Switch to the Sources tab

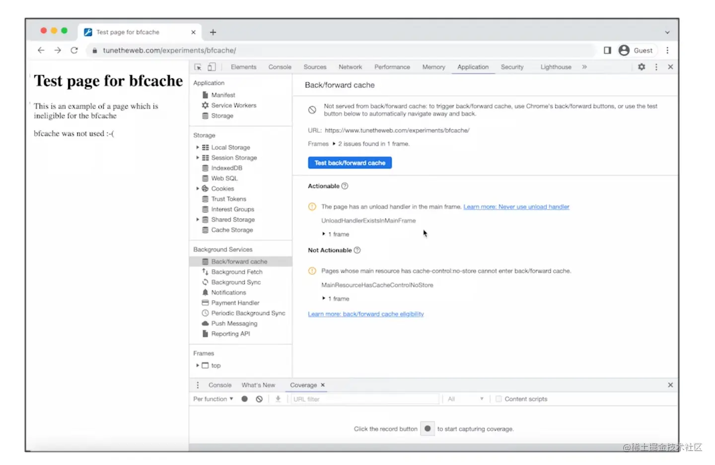coord(315,67)
